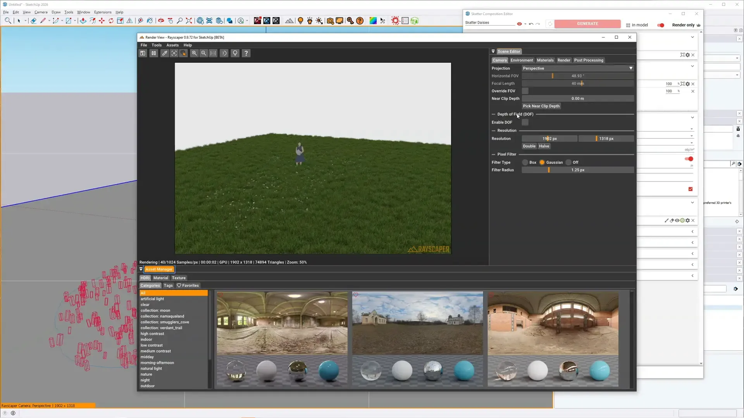Click the Favorites filter in Asset Manager
The image size is (744, 418).
pyautogui.click(x=188, y=286)
